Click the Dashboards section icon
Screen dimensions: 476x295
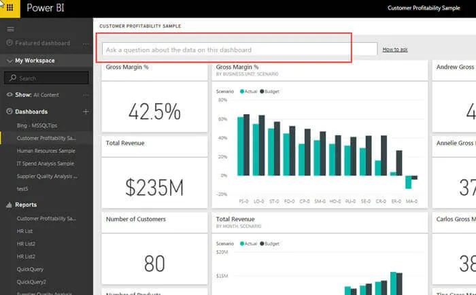[x=10, y=111]
